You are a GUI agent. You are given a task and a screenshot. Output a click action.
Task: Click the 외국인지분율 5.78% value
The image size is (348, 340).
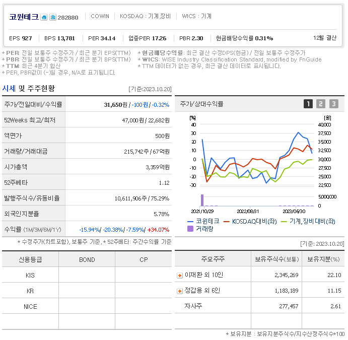(x=161, y=214)
